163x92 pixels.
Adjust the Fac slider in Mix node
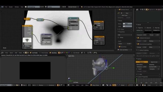tap(73, 25)
